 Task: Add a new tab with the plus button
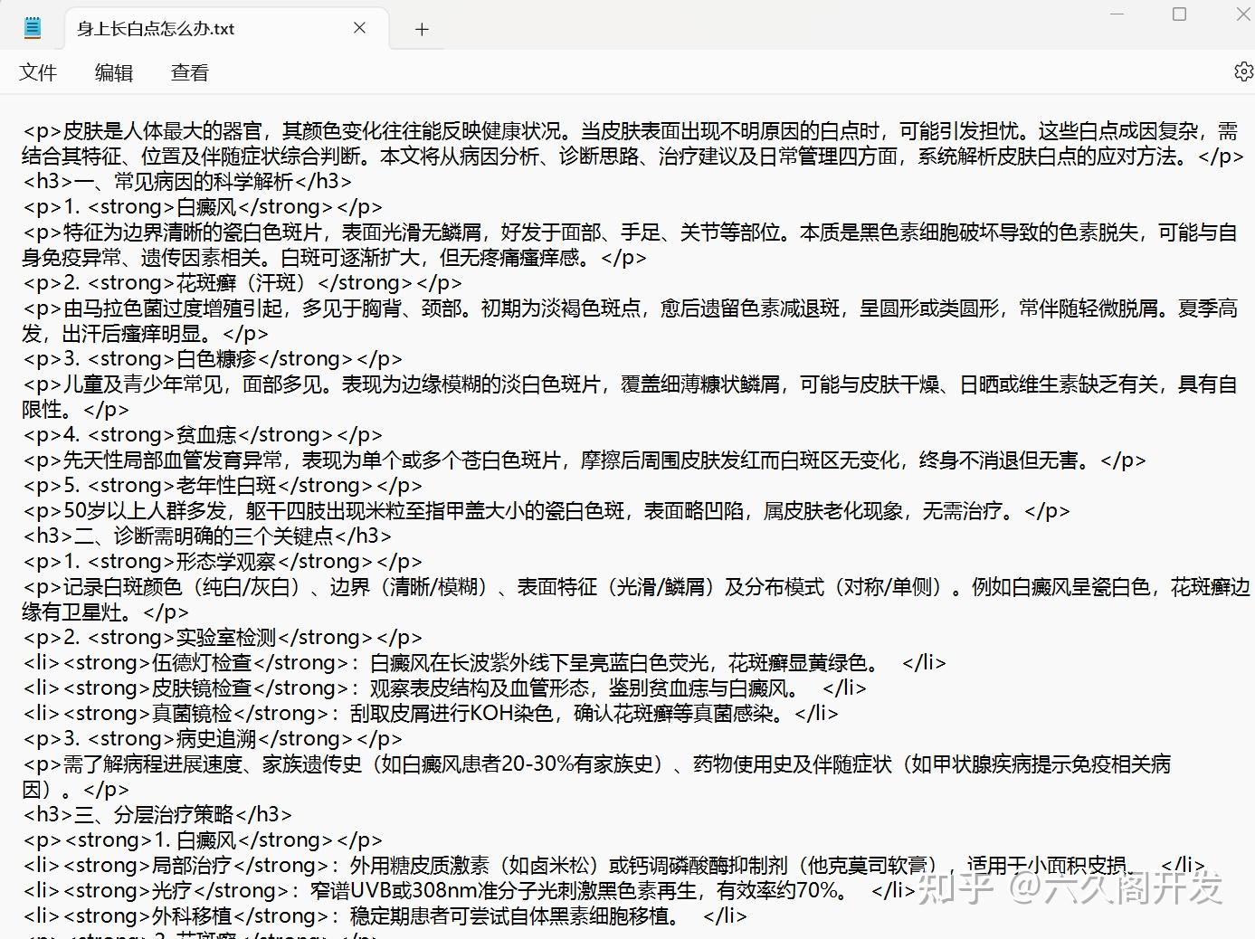pyautogui.click(x=422, y=29)
